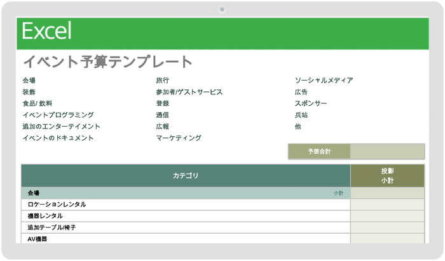Click 小計 label in 会場 row

(339, 193)
